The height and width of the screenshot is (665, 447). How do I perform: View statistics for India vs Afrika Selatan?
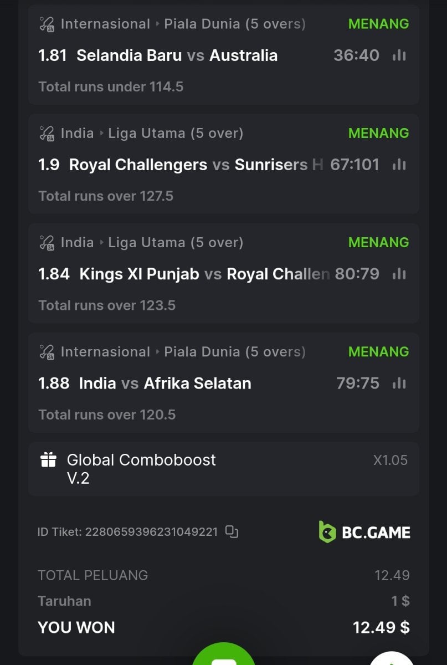[399, 383]
